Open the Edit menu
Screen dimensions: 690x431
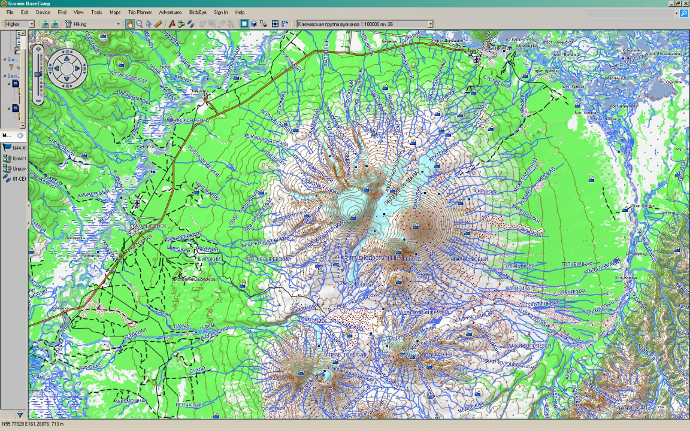pyautogui.click(x=25, y=13)
